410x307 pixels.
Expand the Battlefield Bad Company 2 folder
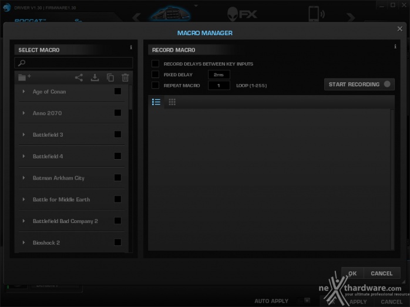[23, 221]
